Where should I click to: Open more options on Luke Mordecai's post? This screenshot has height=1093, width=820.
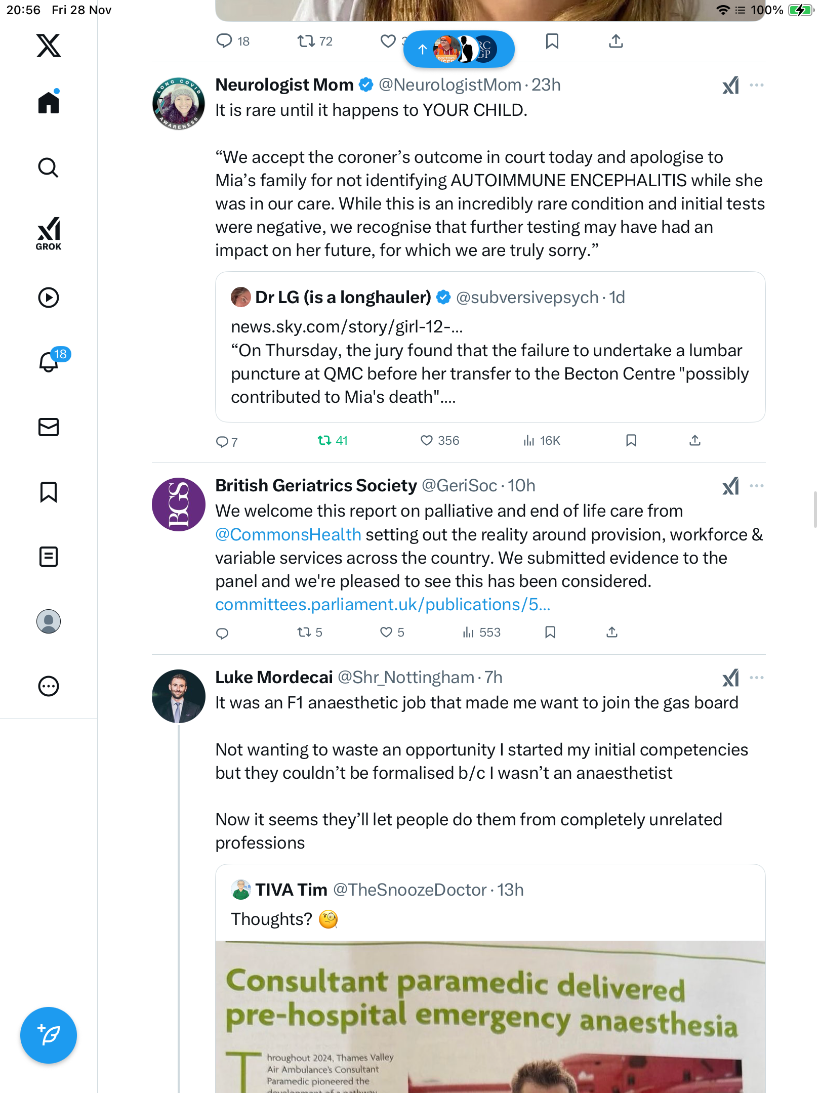pyautogui.click(x=757, y=678)
